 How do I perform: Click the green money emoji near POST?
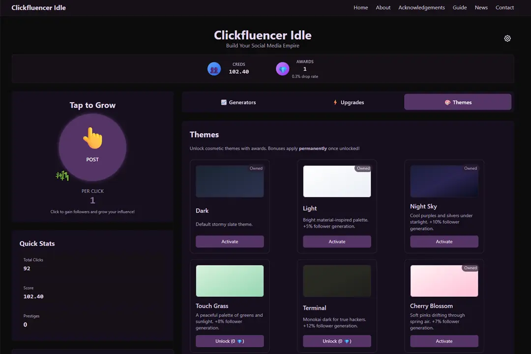pyautogui.click(x=62, y=176)
